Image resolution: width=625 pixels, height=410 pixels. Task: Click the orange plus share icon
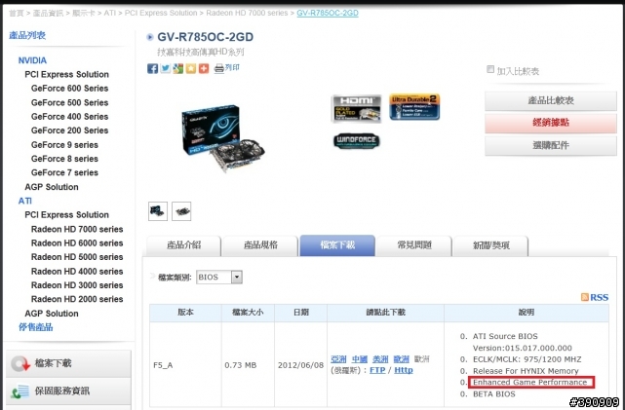(x=204, y=68)
